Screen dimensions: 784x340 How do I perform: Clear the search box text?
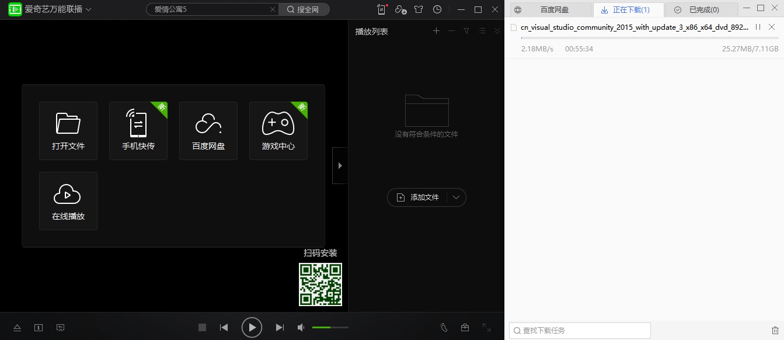tap(273, 9)
